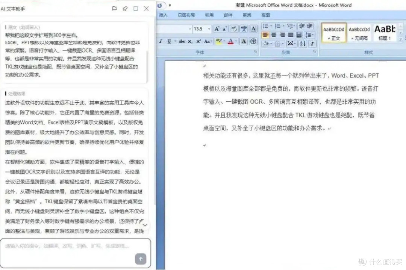The image size is (406, 270).
Task: Sort text with the A-Z icon
Action: pos(302,43)
